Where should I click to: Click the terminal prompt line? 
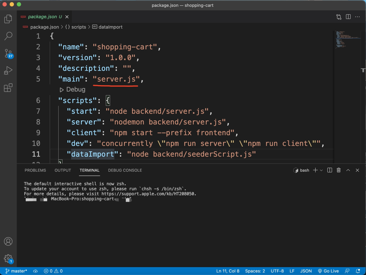pyautogui.click(x=78, y=199)
